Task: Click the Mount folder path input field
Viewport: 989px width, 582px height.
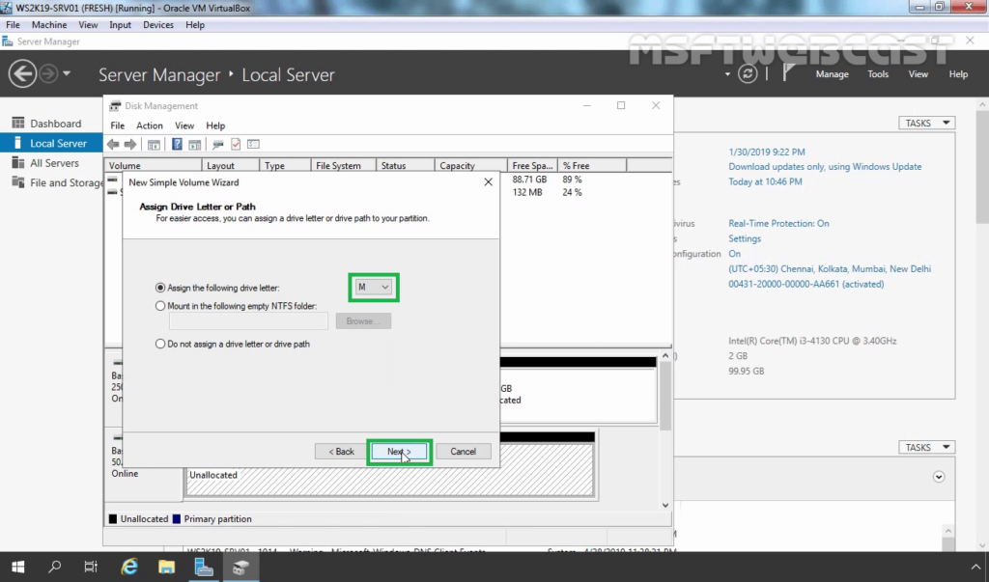Action: point(248,321)
